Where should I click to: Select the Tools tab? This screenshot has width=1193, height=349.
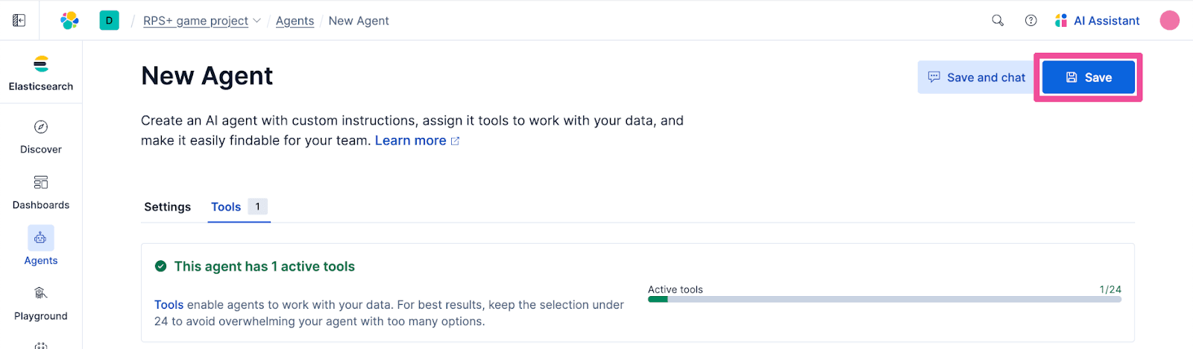click(x=226, y=207)
